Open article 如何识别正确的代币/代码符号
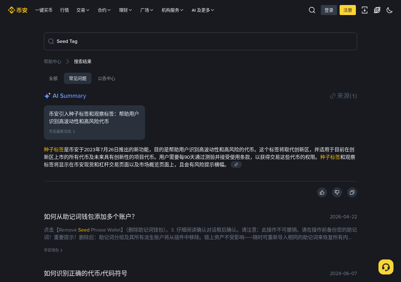Image resolution: width=401 pixels, height=282 pixels. [x=86, y=273]
